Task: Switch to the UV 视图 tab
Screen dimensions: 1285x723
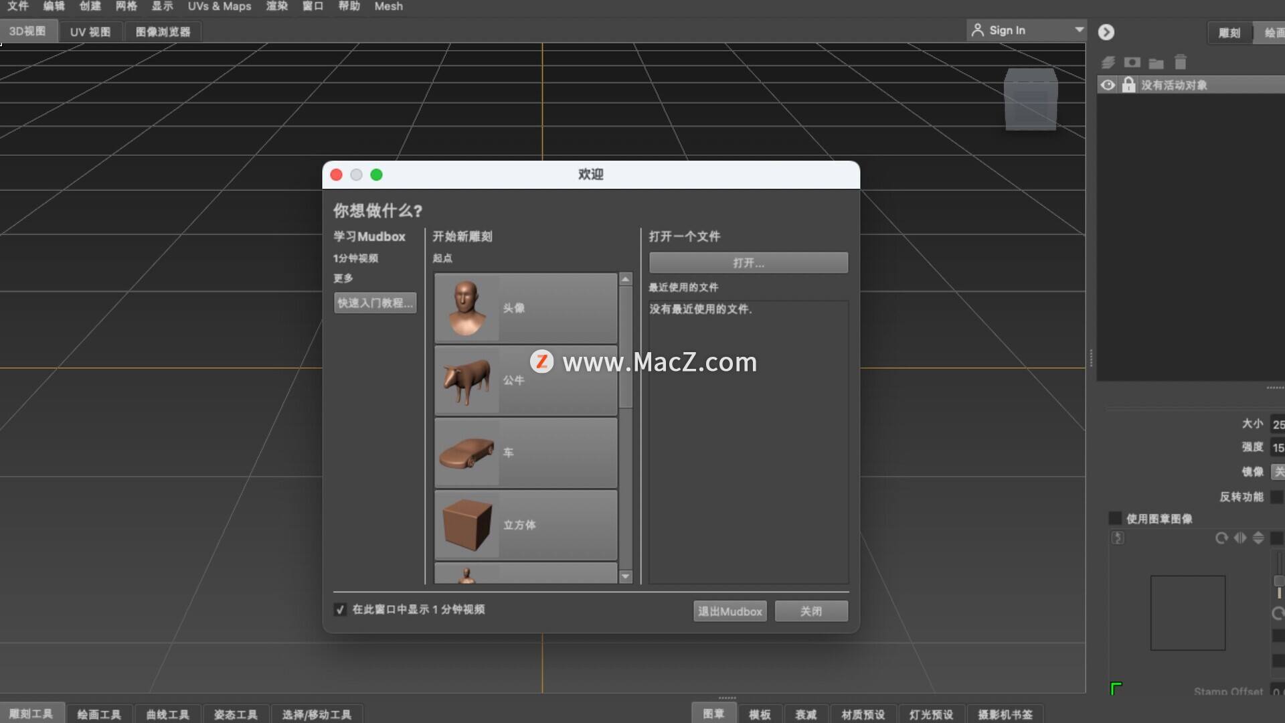Action: 90,32
